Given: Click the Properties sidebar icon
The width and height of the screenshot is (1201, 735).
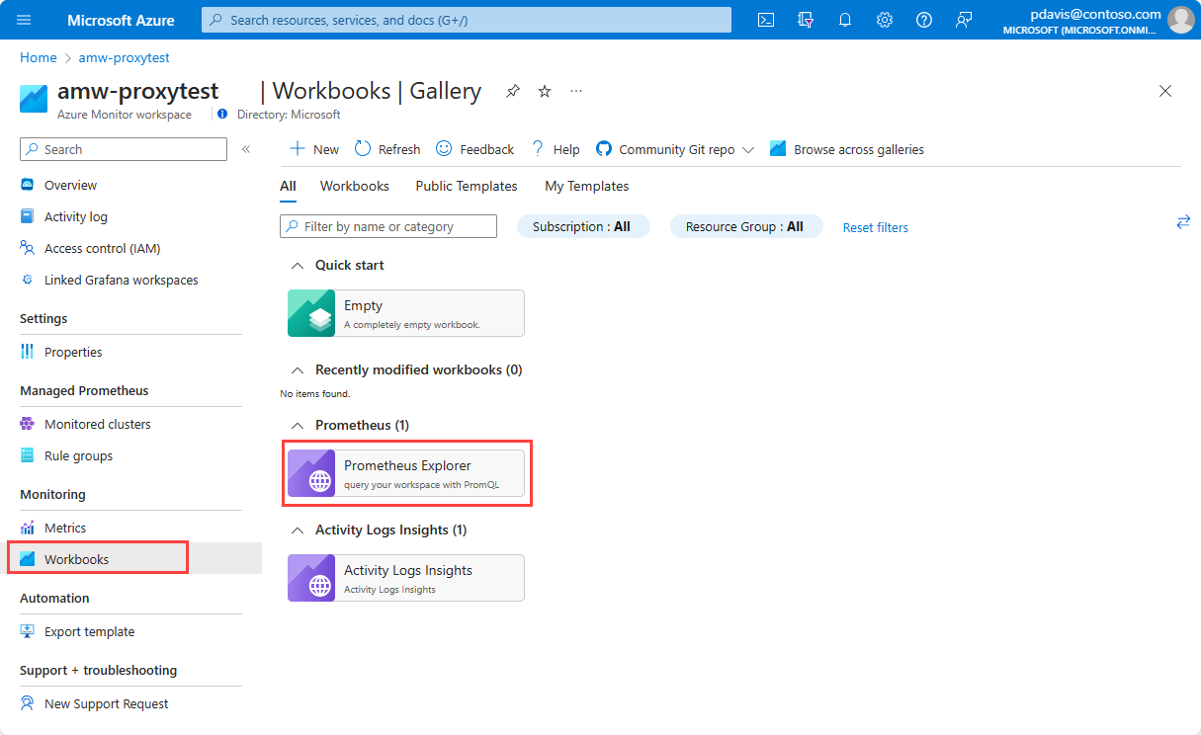Looking at the screenshot, I should tap(28, 352).
